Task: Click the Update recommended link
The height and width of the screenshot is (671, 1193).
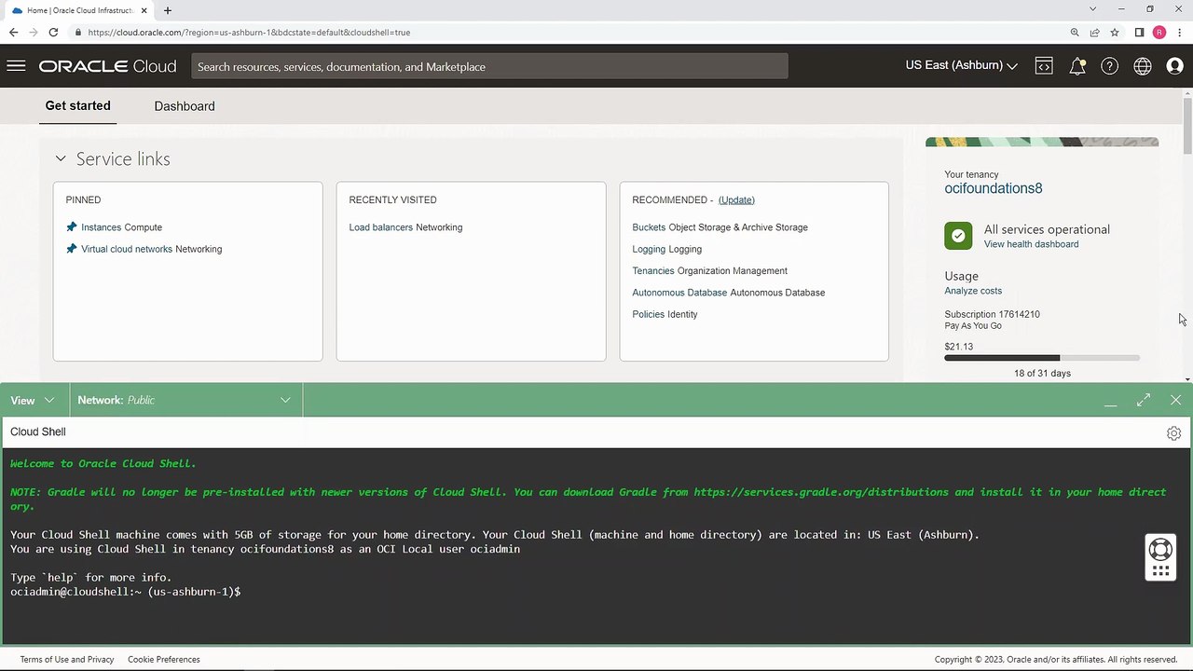Action: pos(736,199)
